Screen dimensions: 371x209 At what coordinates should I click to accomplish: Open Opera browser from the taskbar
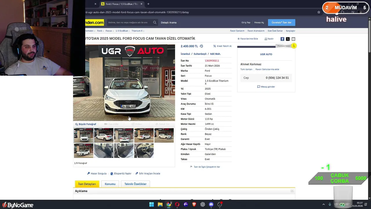pos(177,204)
